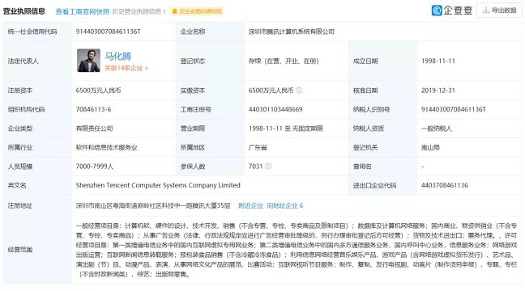Viewport: 525px width, 291px height.
Task: Click the 导出数据 button
Action: pos(499,11)
